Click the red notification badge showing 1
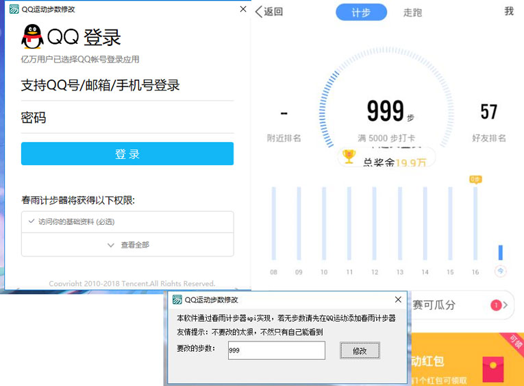The width and height of the screenshot is (524, 386). 495,305
